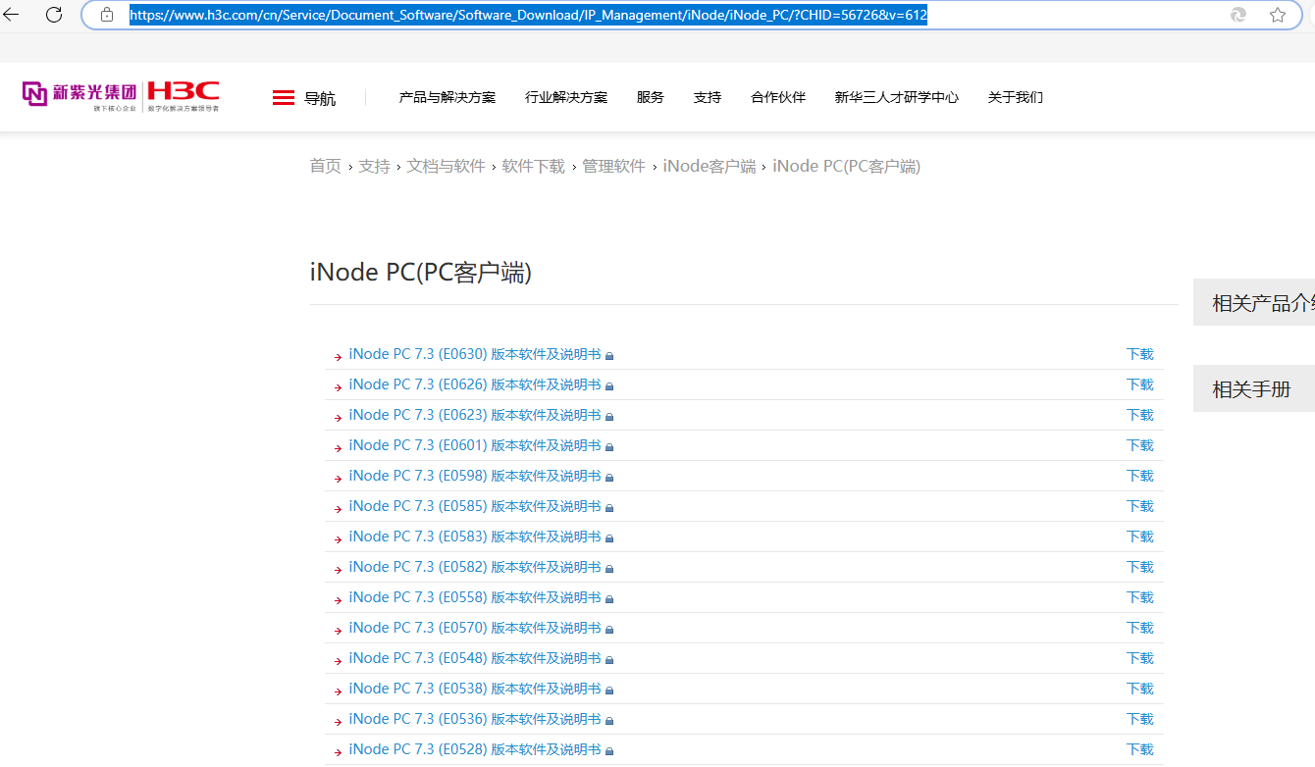This screenshot has width=1315, height=767.
Task: Open 服务 menu
Action: (651, 97)
